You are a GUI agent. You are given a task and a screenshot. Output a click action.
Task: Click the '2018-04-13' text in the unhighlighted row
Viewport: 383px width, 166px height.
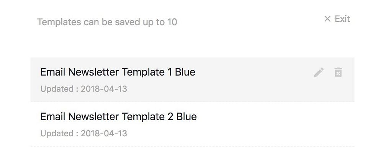[x=104, y=134]
